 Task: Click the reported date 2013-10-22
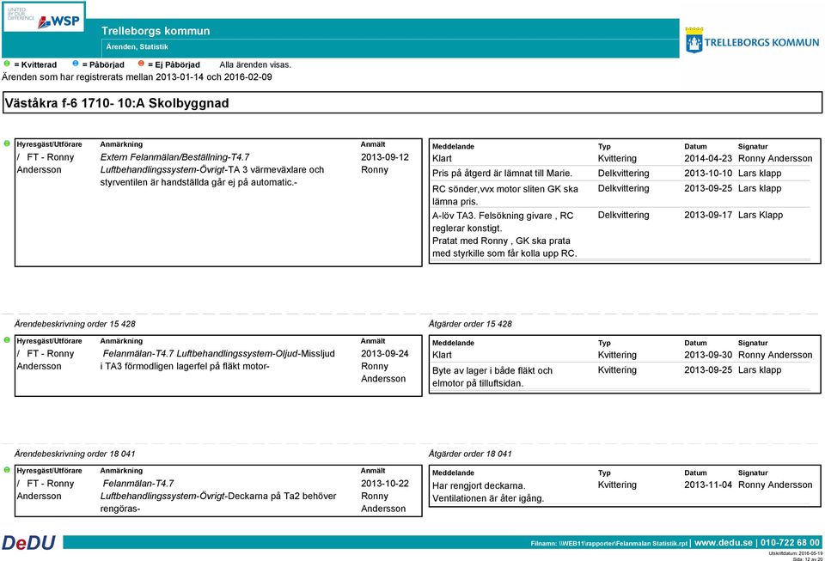pos(385,484)
